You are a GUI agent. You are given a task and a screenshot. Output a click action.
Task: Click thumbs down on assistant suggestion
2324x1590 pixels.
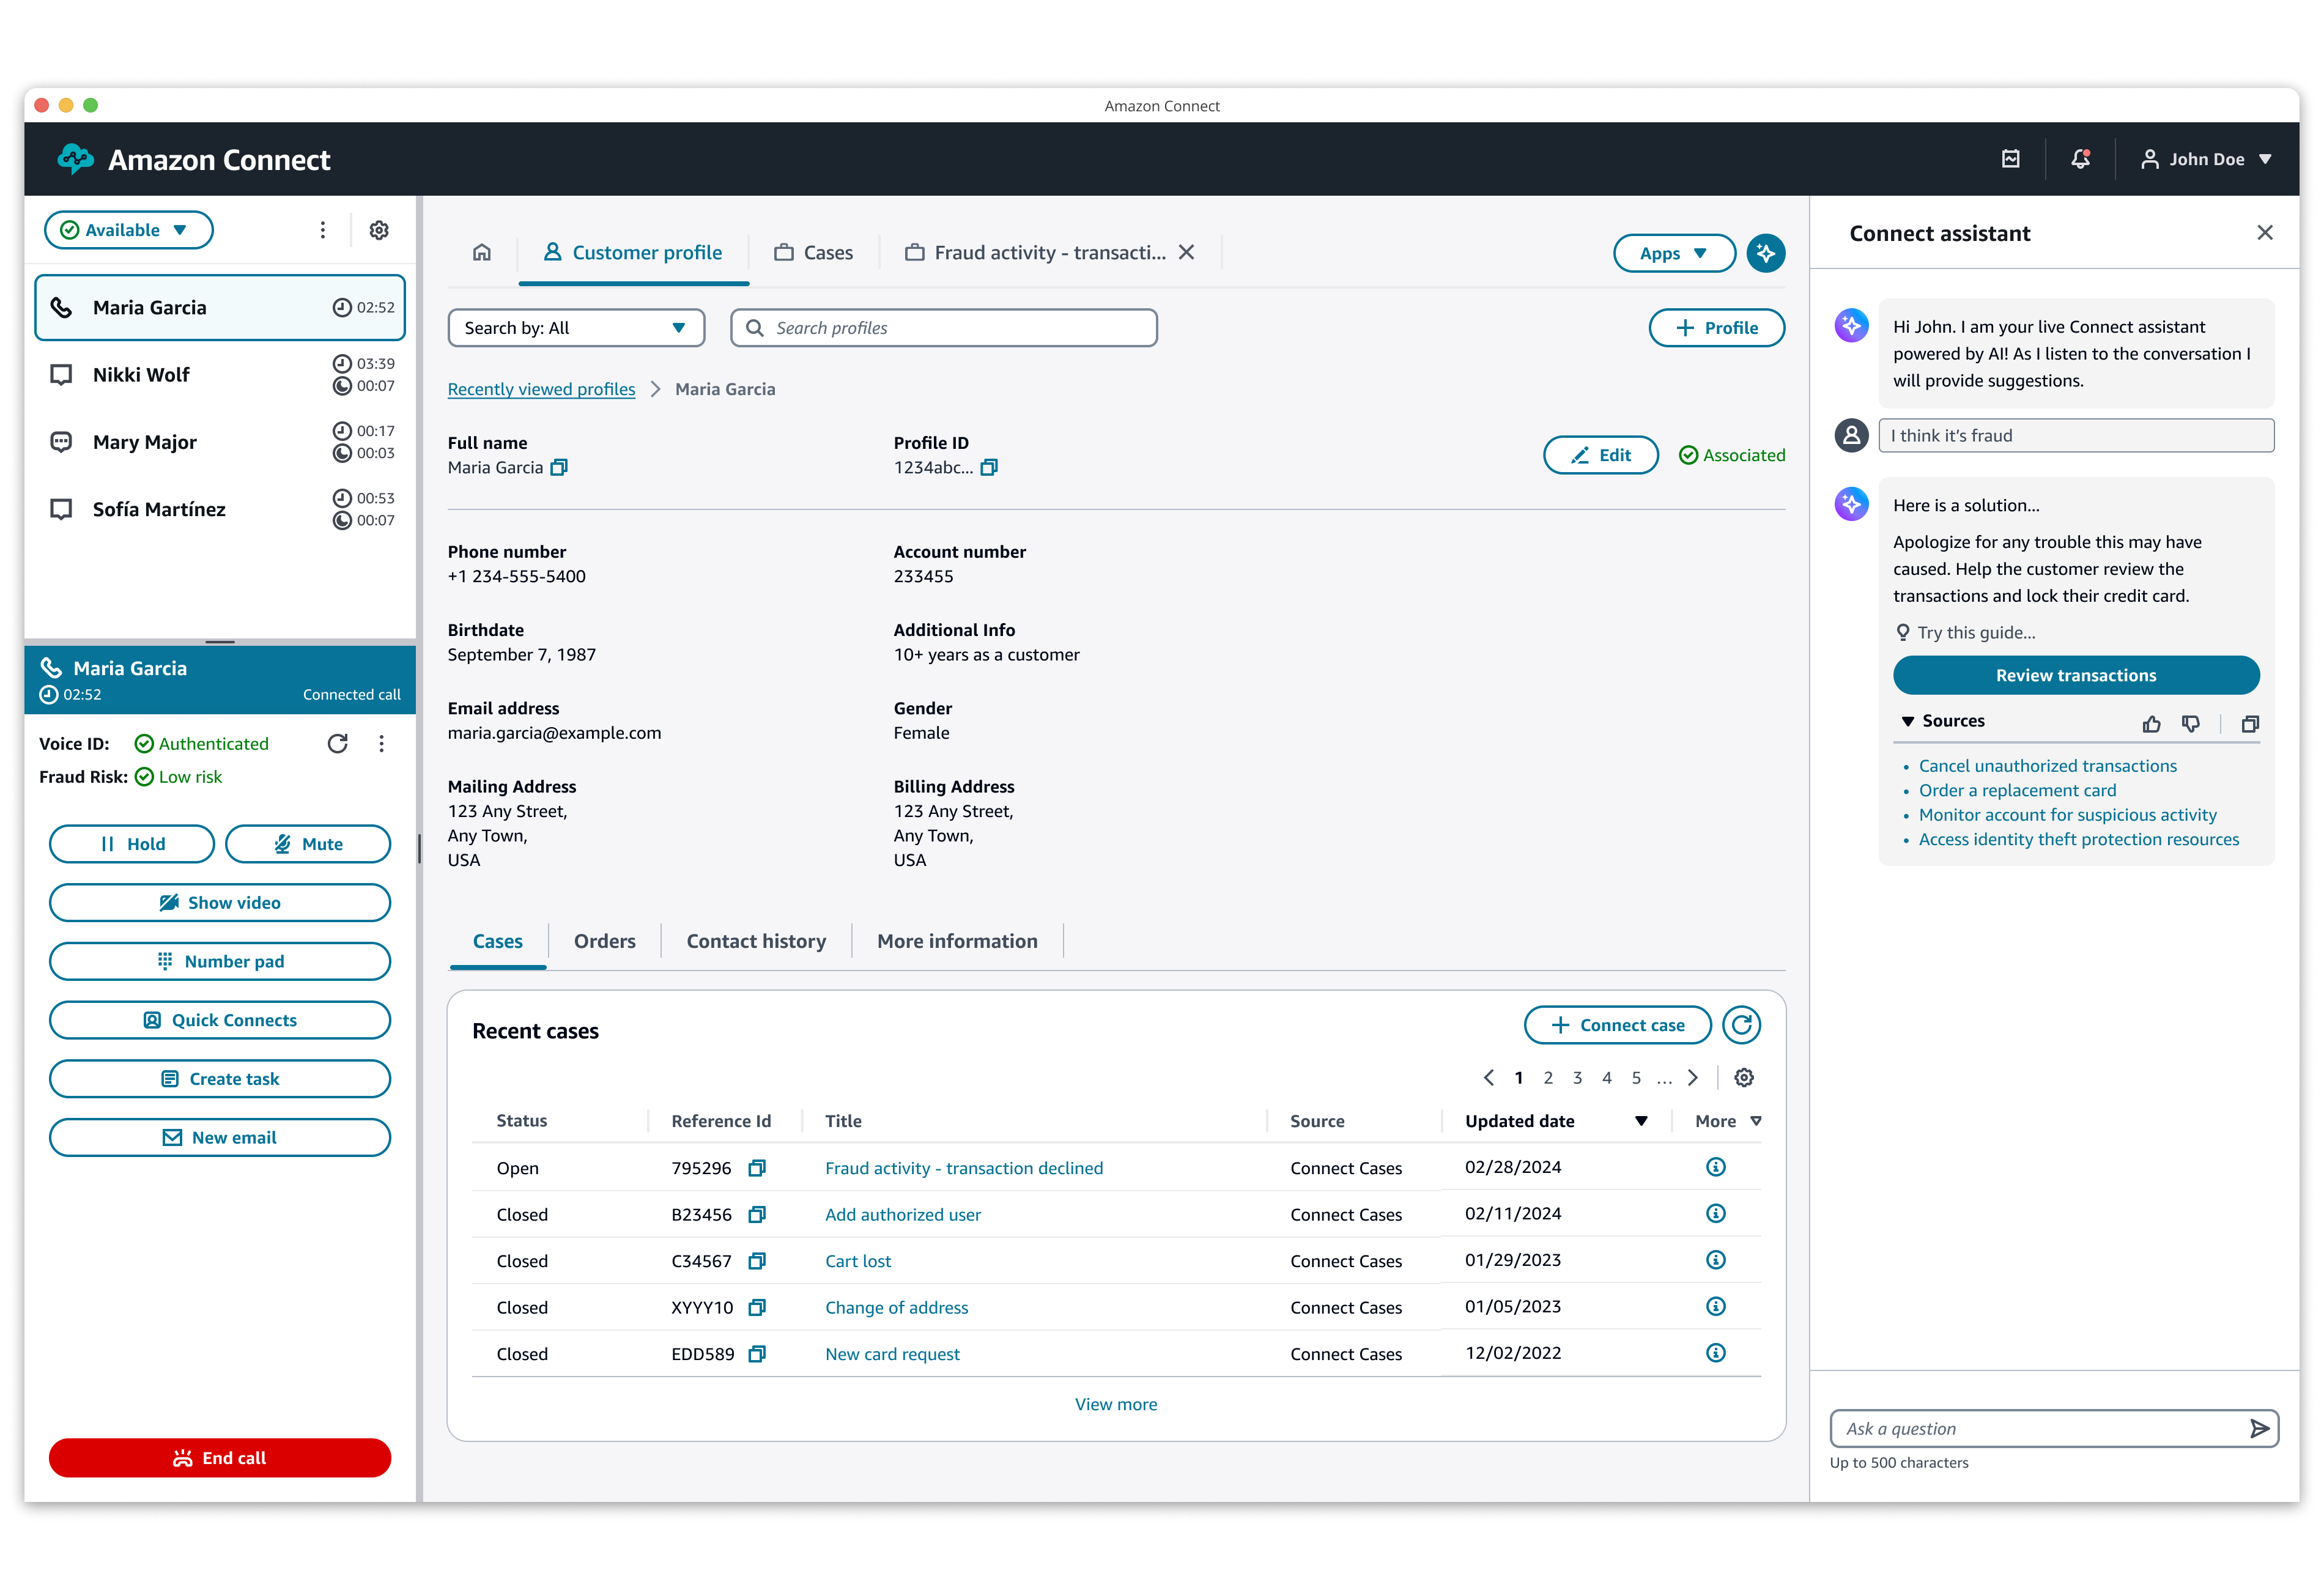point(2190,723)
